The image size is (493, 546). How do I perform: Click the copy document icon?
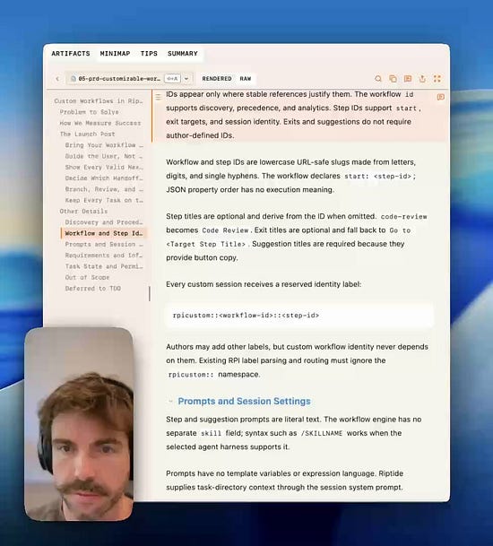click(393, 79)
